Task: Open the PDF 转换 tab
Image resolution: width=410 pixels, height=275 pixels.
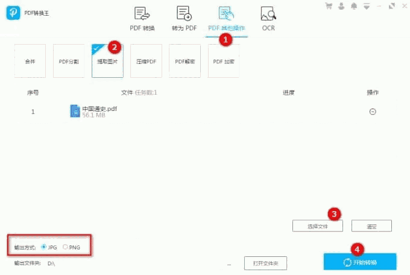Action: 142,19
